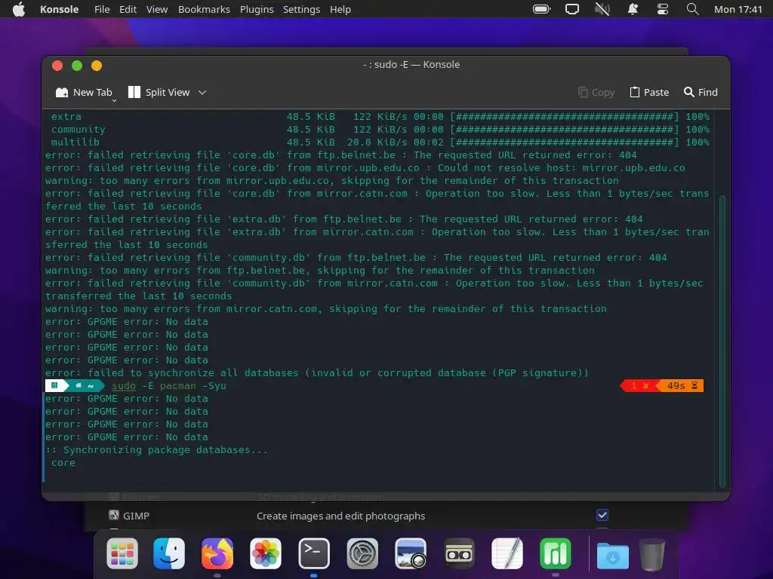Click the 'failed to synchronize all databases' error line

(x=317, y=372)
